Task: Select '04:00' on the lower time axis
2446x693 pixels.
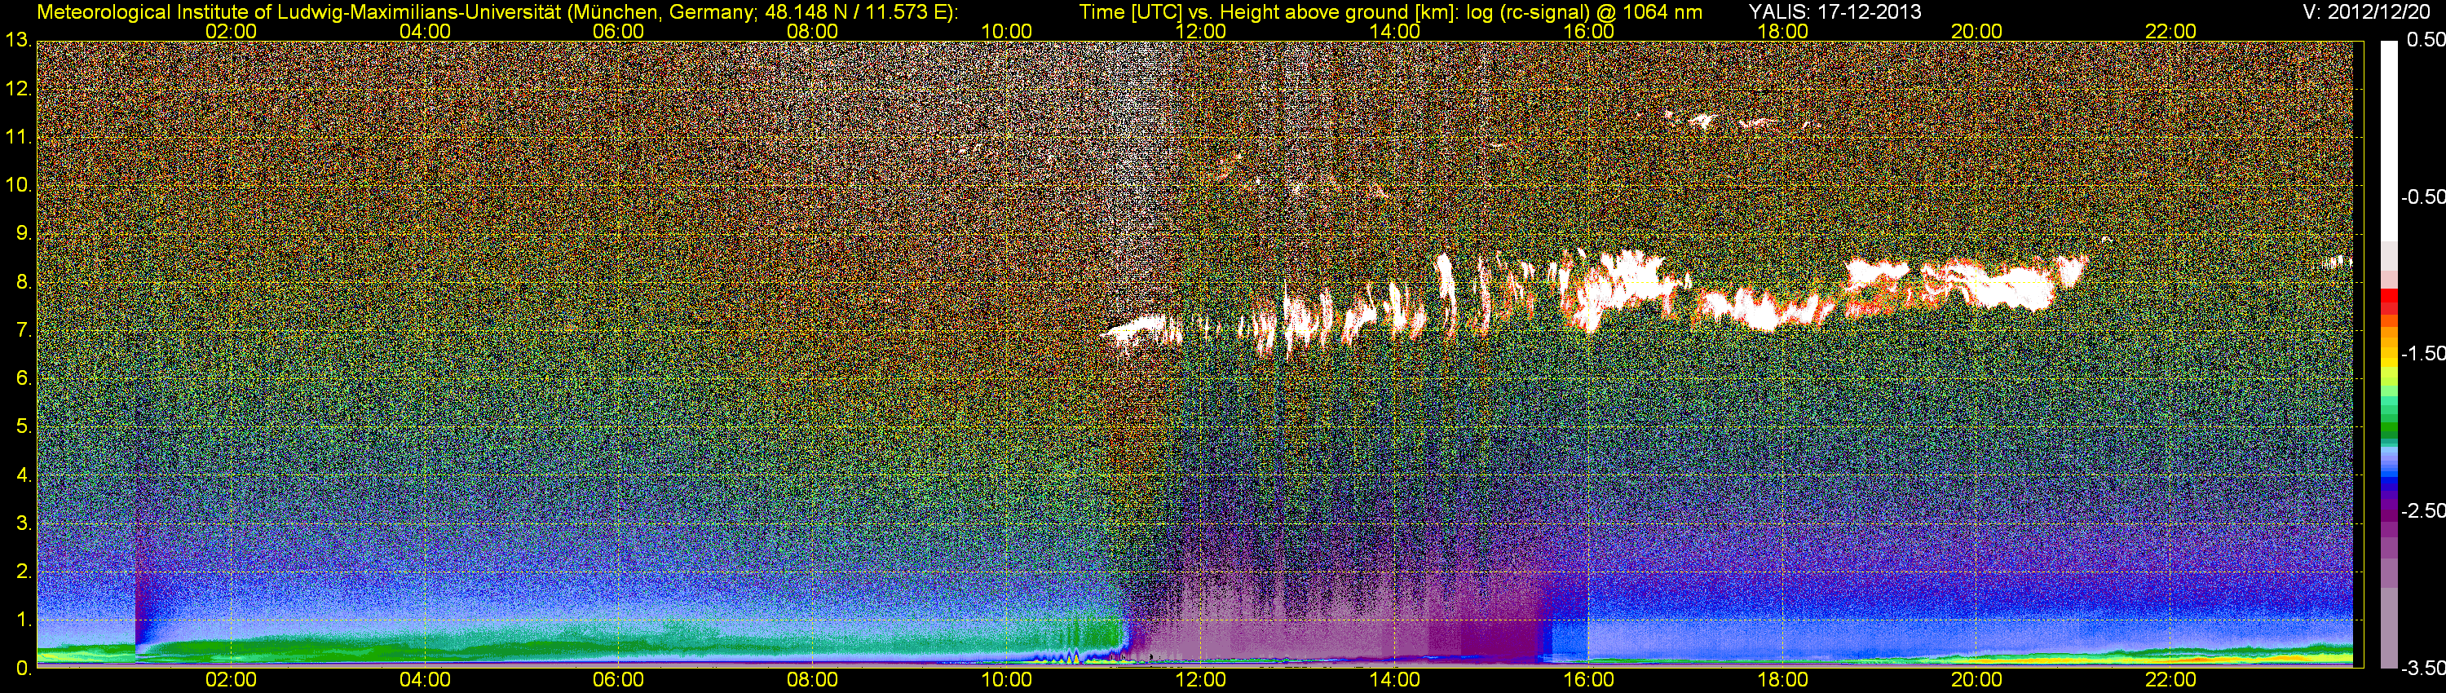Action: pyautogui.click(x=425, y=681)
